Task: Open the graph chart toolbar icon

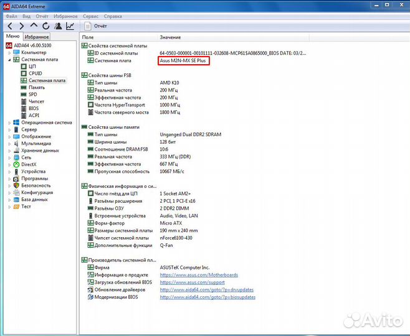Action: coord(70,26)
